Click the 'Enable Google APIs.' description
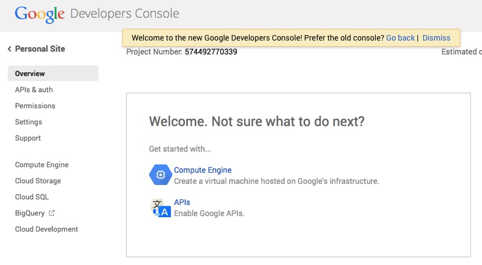 point(209,213)
